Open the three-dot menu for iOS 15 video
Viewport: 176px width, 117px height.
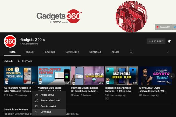pyautogui.click(x=35, y=87)
